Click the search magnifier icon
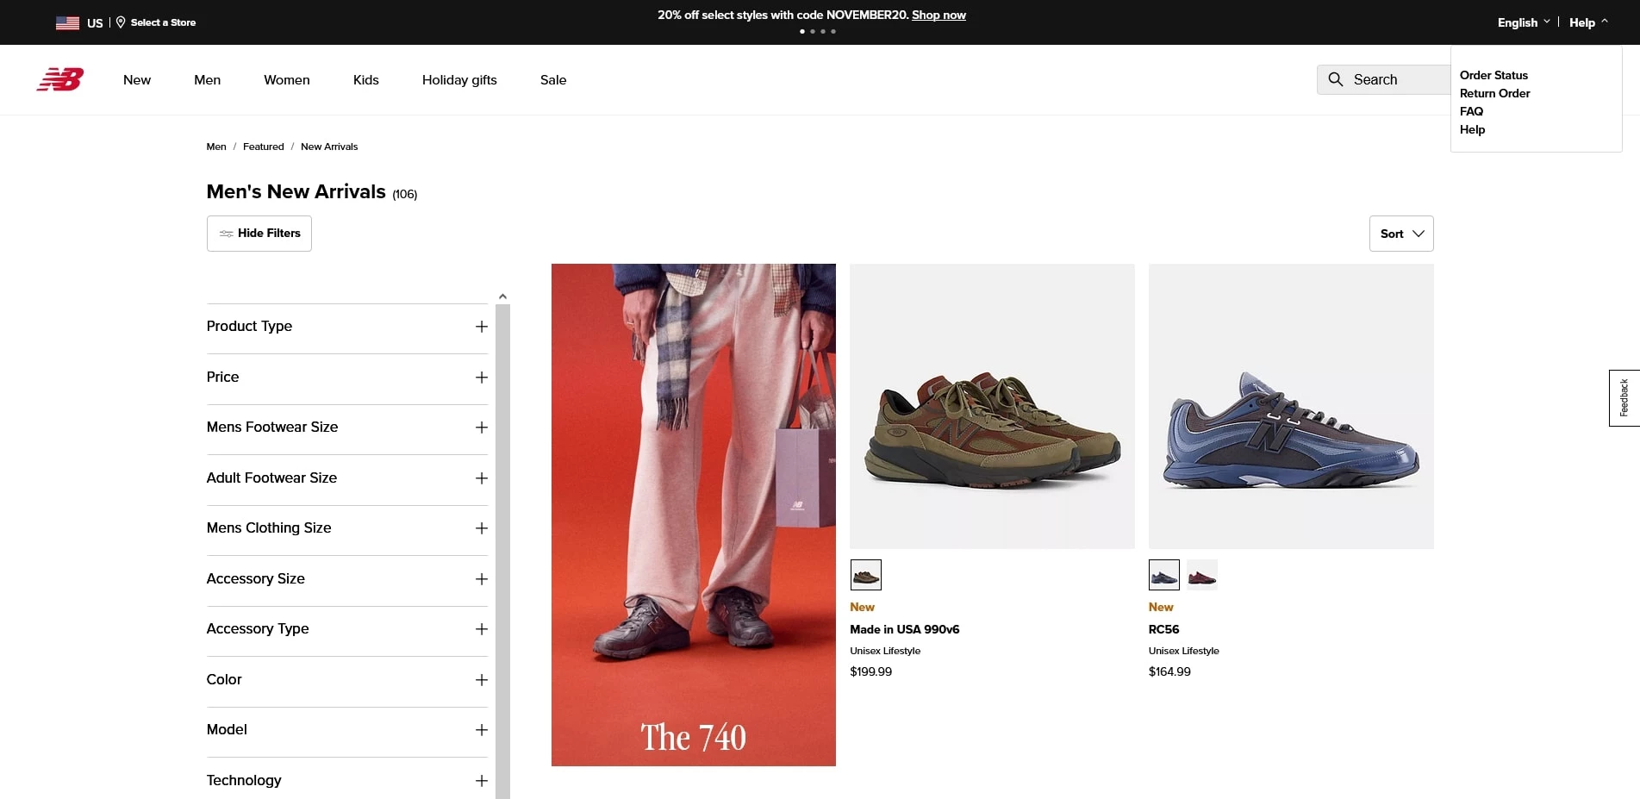Image resolution: width=1640 pixels, height=799 pixels. coord(1336,79)
